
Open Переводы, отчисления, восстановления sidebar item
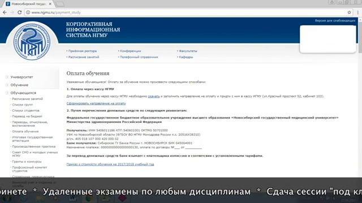point(30,124)
